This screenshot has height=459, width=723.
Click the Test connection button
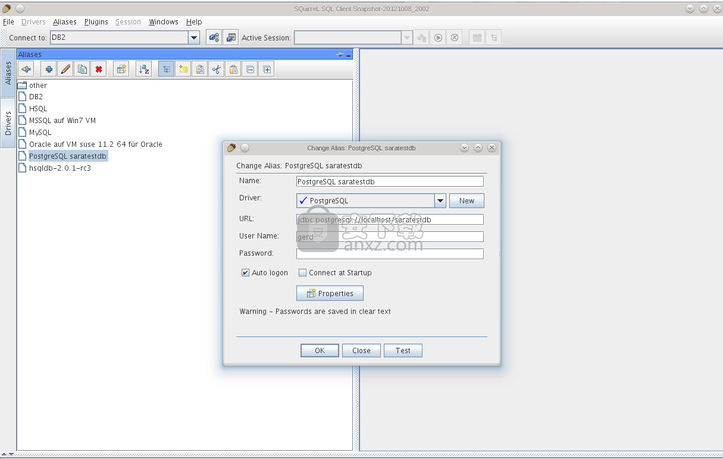[403, 351]
